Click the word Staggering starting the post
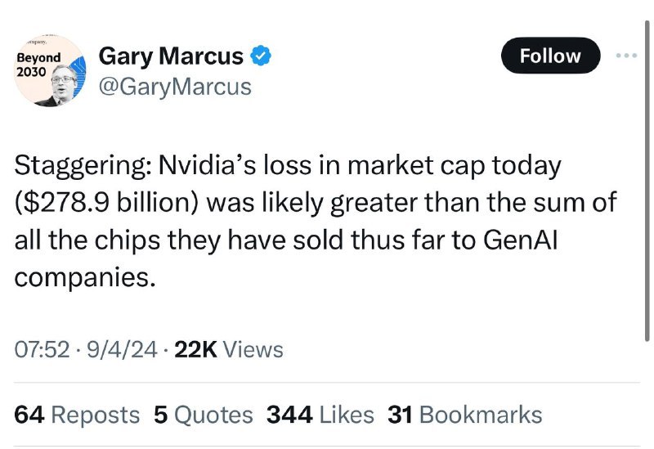This screenshot has width=654, height=449. tap(80, 166)
